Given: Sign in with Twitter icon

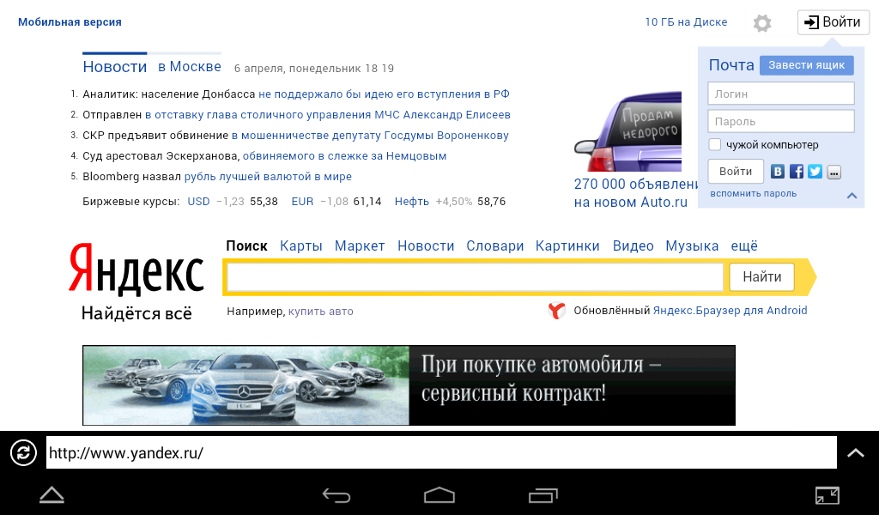Looking at the screenshot, I should pyautogui.click(x=815, y=172).
